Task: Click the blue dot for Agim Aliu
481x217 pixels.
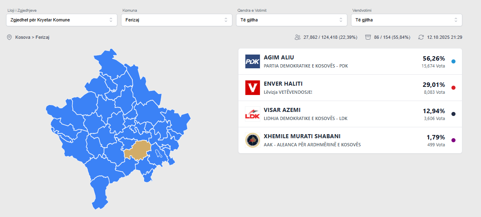Action: 453,61
